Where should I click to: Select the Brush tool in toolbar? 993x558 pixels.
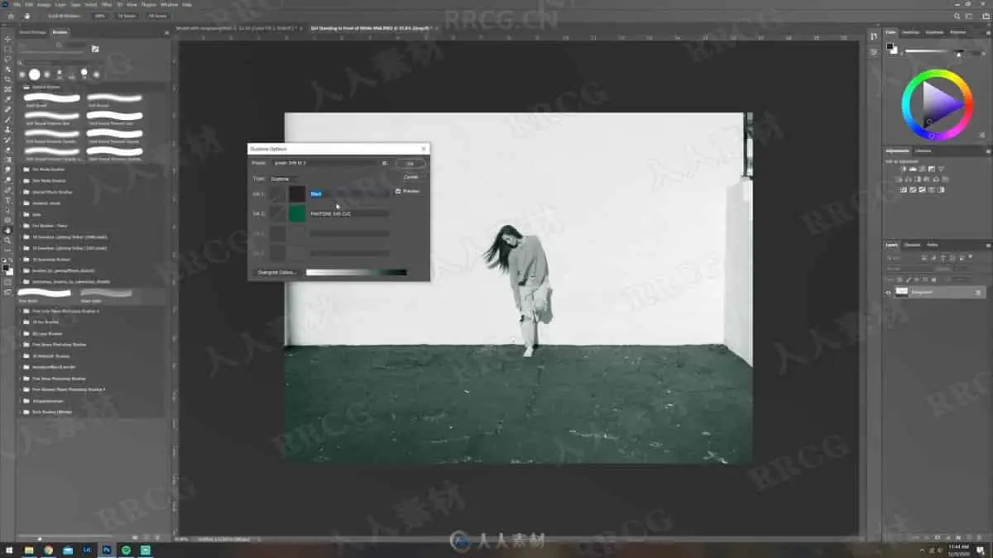(x=8, y=120)
